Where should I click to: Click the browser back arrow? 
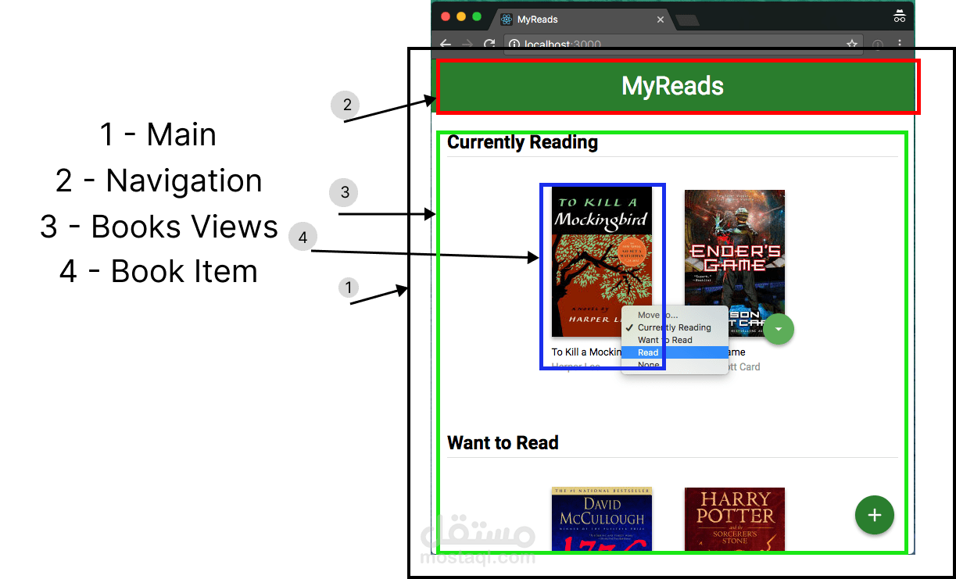445,45
